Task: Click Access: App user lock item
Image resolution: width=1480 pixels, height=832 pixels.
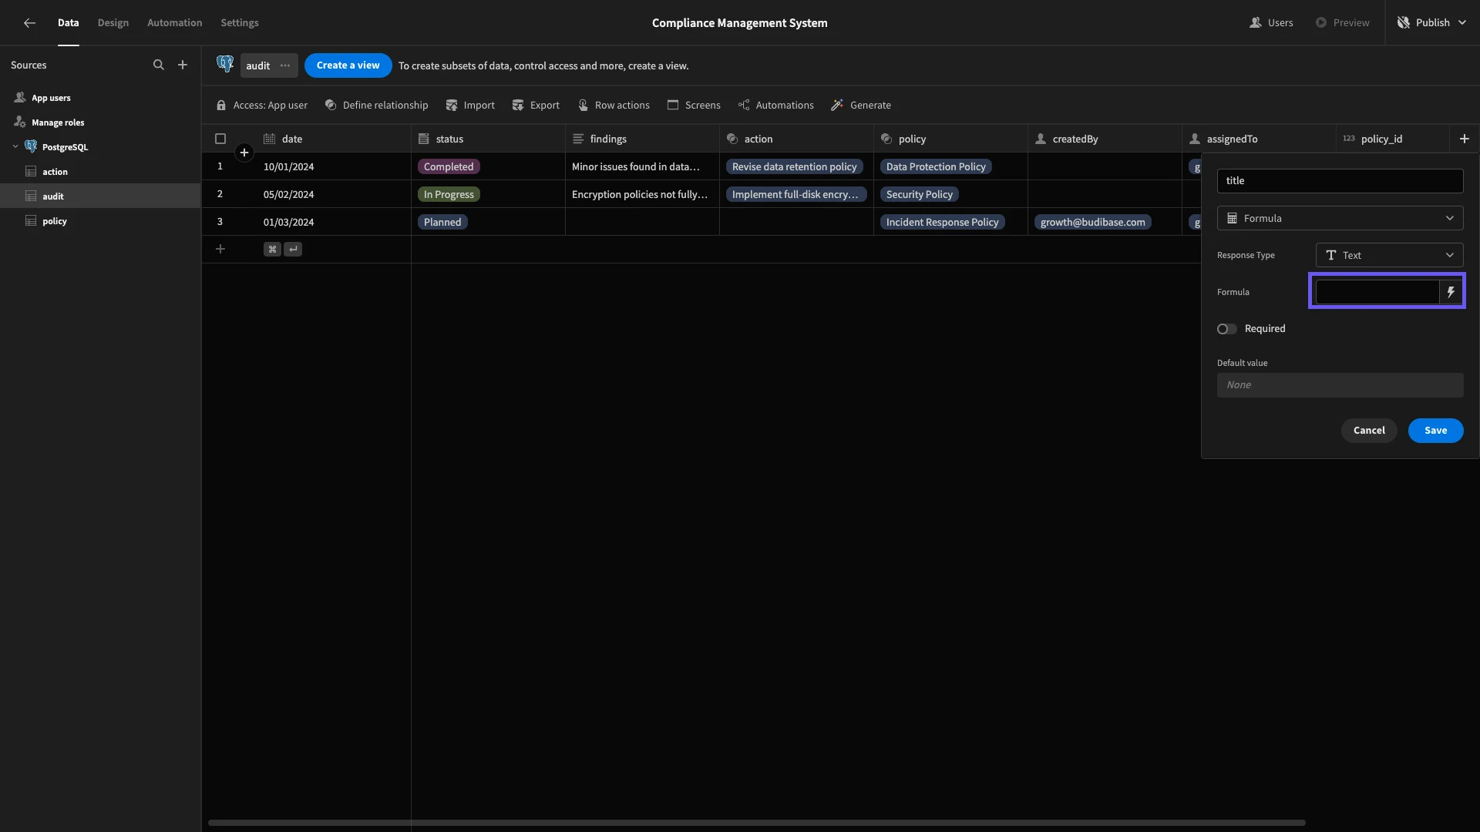Action: (262, 106)
